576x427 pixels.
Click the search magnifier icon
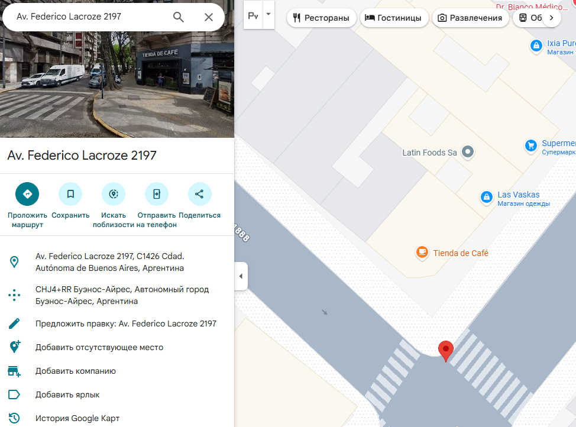pos(179,17)
